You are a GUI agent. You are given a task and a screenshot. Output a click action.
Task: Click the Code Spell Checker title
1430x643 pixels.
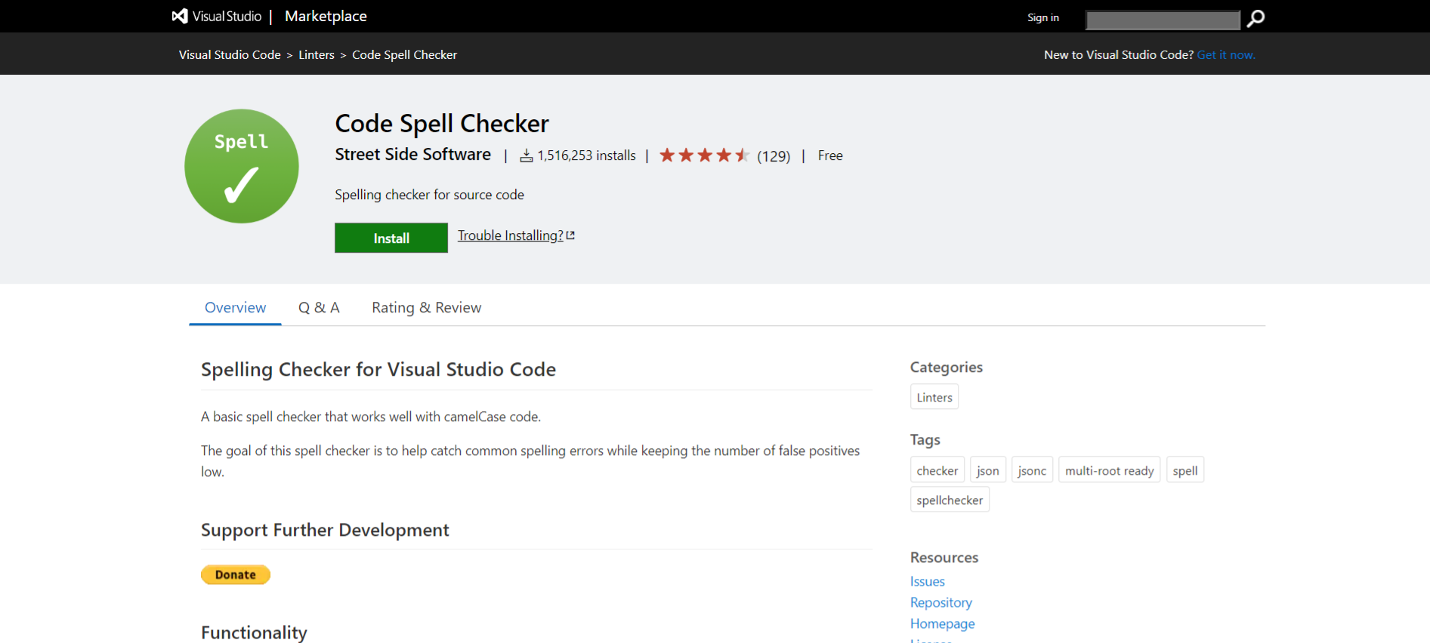coord(442,123)
